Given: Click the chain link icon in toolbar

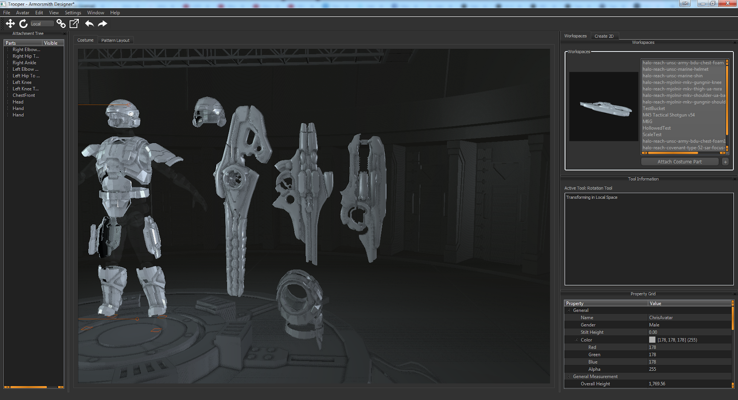Looking at the screenshot, I should [x=61, y=23].
